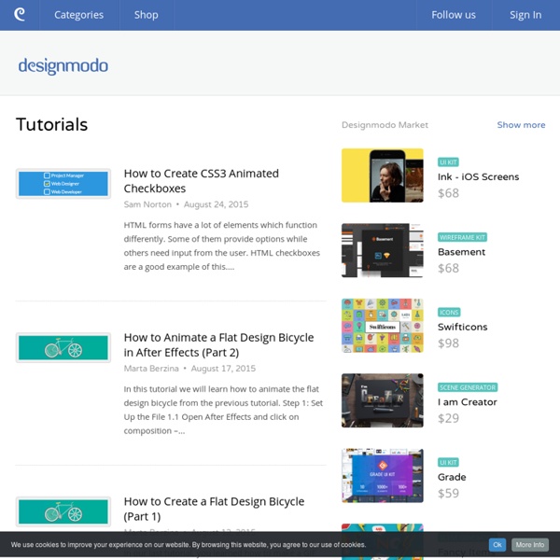Click the $29 price of I am Creator
Screen dimensions: 560x560
coord(448,418)
